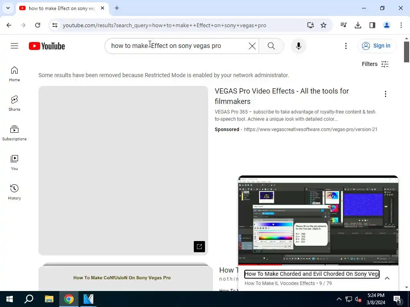Open Chrome profile avatar
410x307 pixels.
click(x=387, y=25)
